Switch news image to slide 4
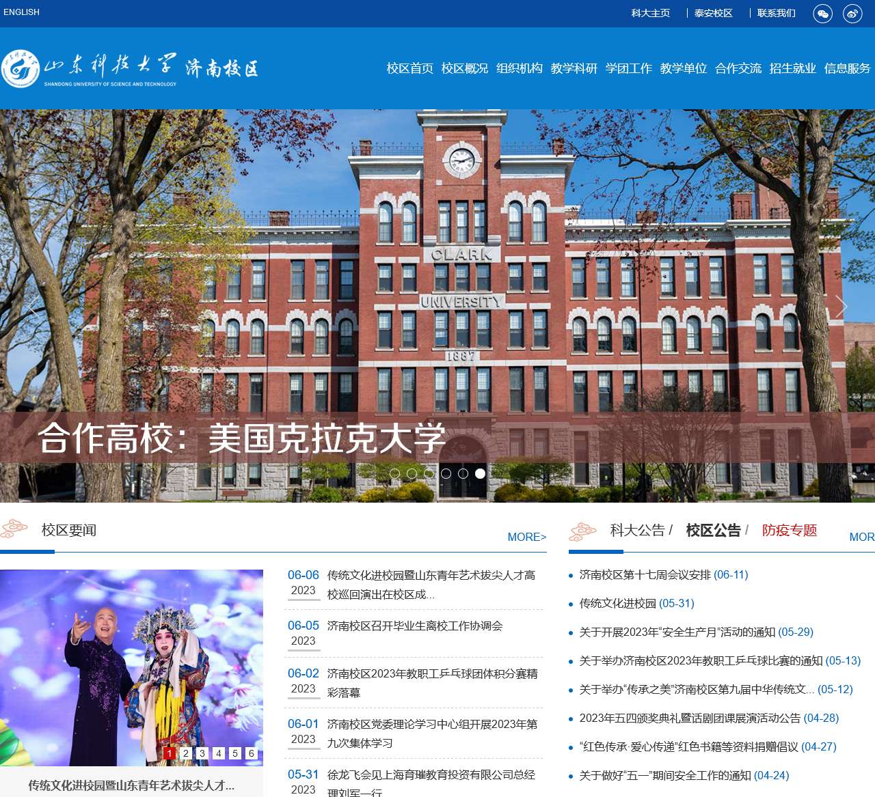The image size is (875, 797). click(219, 753)
